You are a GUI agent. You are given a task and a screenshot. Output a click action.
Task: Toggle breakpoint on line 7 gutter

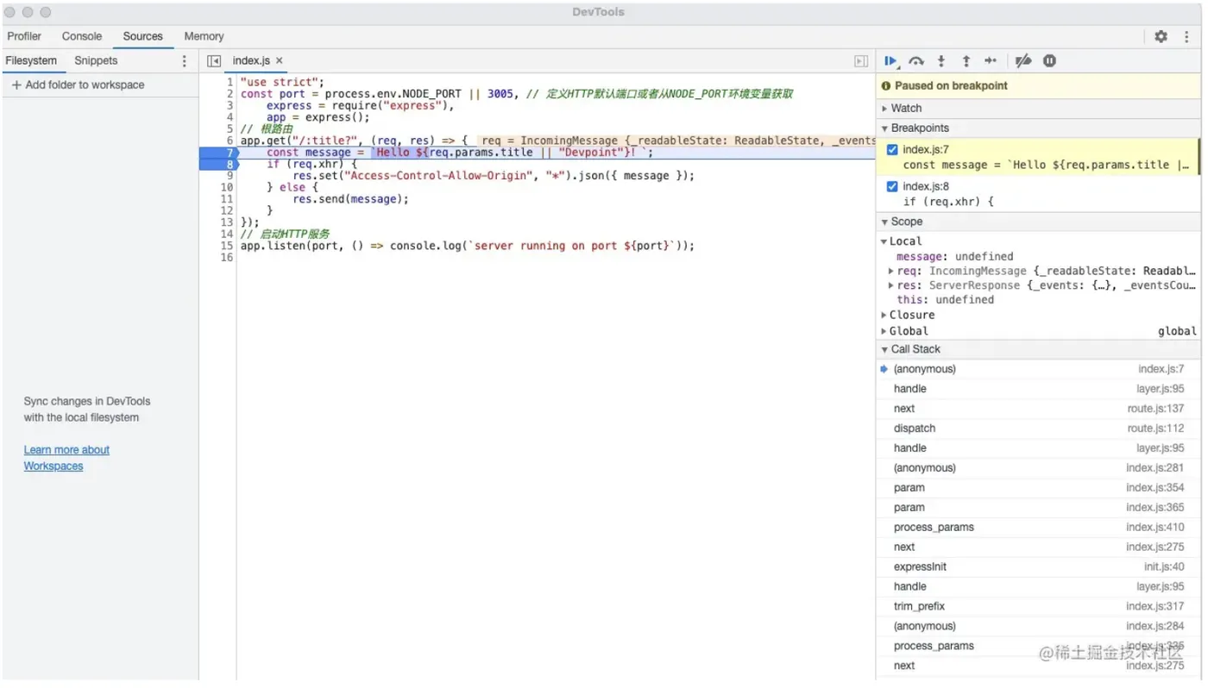217,153
